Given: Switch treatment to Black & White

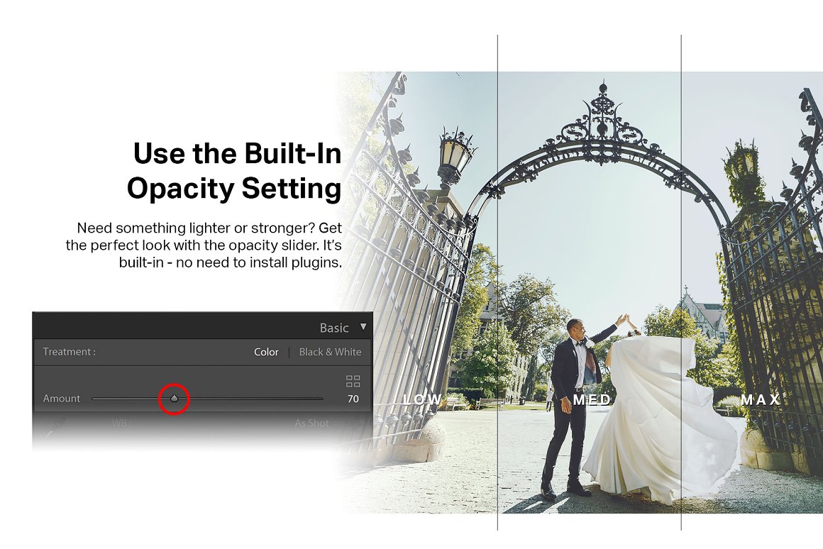Looking at the screenshot, I should (330, 353).
